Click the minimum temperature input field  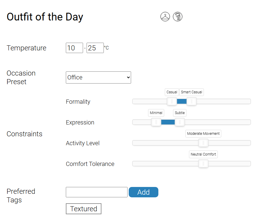74,48
